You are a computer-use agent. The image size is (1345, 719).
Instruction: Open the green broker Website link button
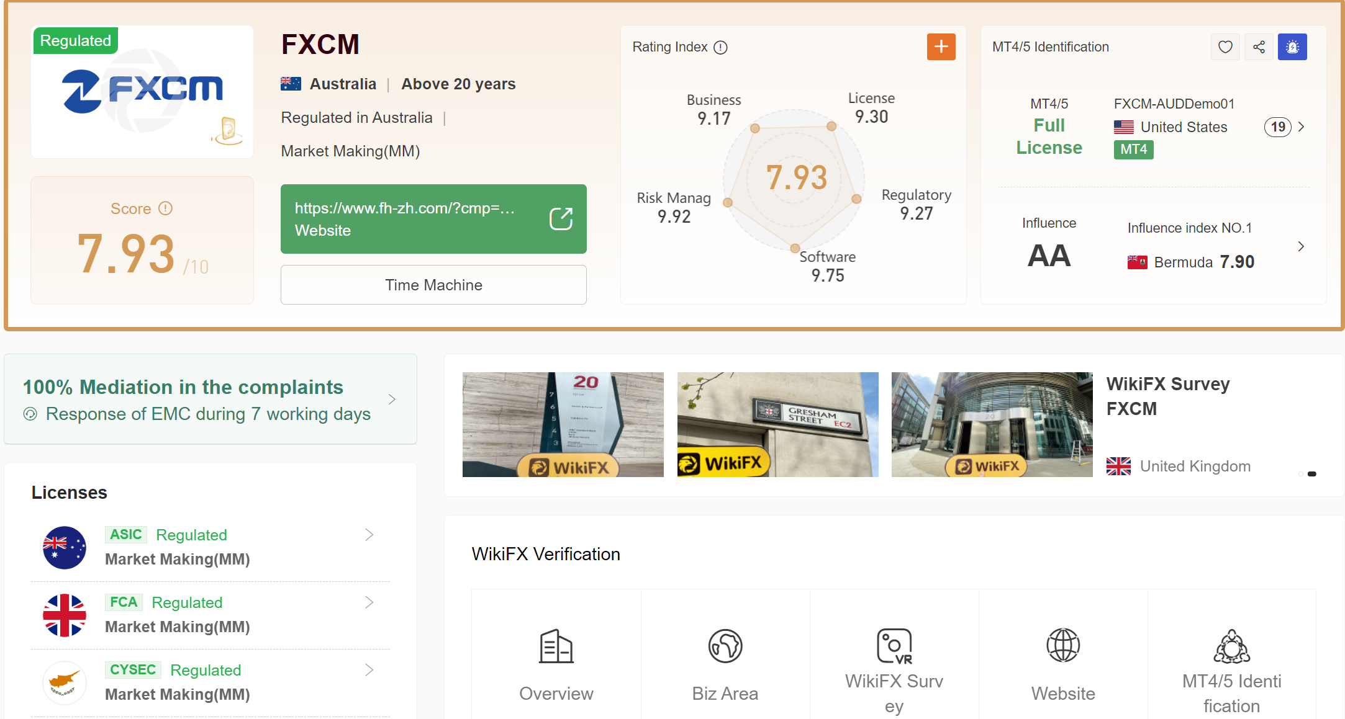coord(433,219)
